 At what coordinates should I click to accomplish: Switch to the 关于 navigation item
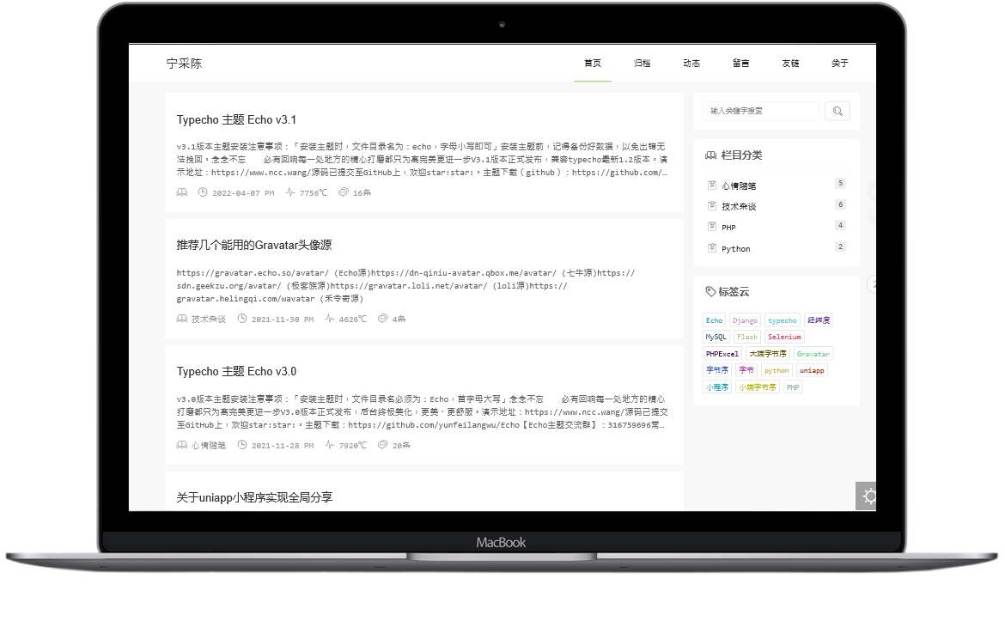coord(839,64)
